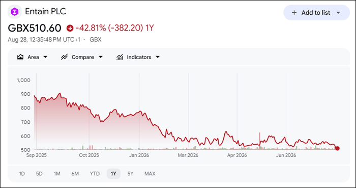Expand the Area chart type dropdown arrow
Image resolution: width=356 pixels, height=188 pixels.
coord(45,57)
